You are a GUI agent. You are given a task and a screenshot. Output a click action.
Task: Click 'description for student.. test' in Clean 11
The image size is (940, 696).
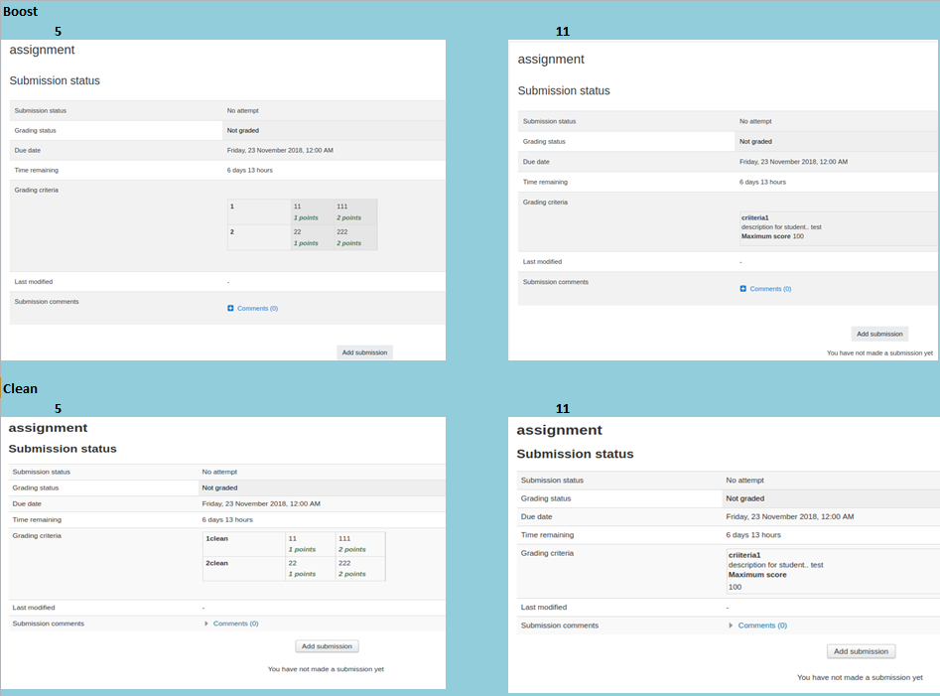coord(776,565)
